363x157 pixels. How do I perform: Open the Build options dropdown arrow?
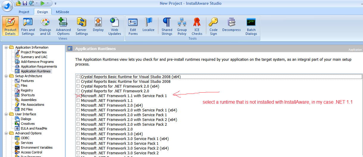click(37, 4)
